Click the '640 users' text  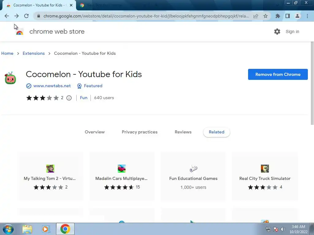(x=104, y=98)
